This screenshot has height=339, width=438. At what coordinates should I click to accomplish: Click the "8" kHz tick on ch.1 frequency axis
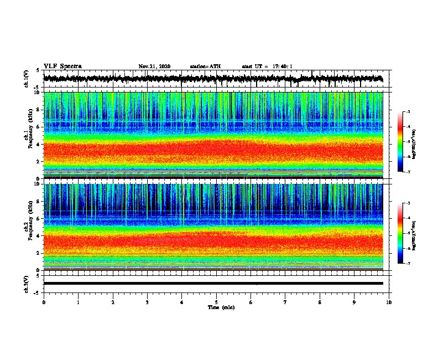coord(39,110)
